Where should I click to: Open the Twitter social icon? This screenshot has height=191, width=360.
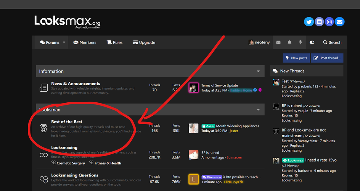(x=309, y=22)
